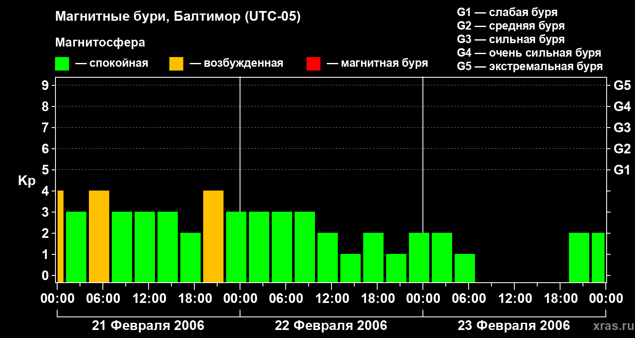Click the G3 — сильная буря legend line
Image resolution: width=635 pixels, height=338 pixels.
tap(511, 39)
